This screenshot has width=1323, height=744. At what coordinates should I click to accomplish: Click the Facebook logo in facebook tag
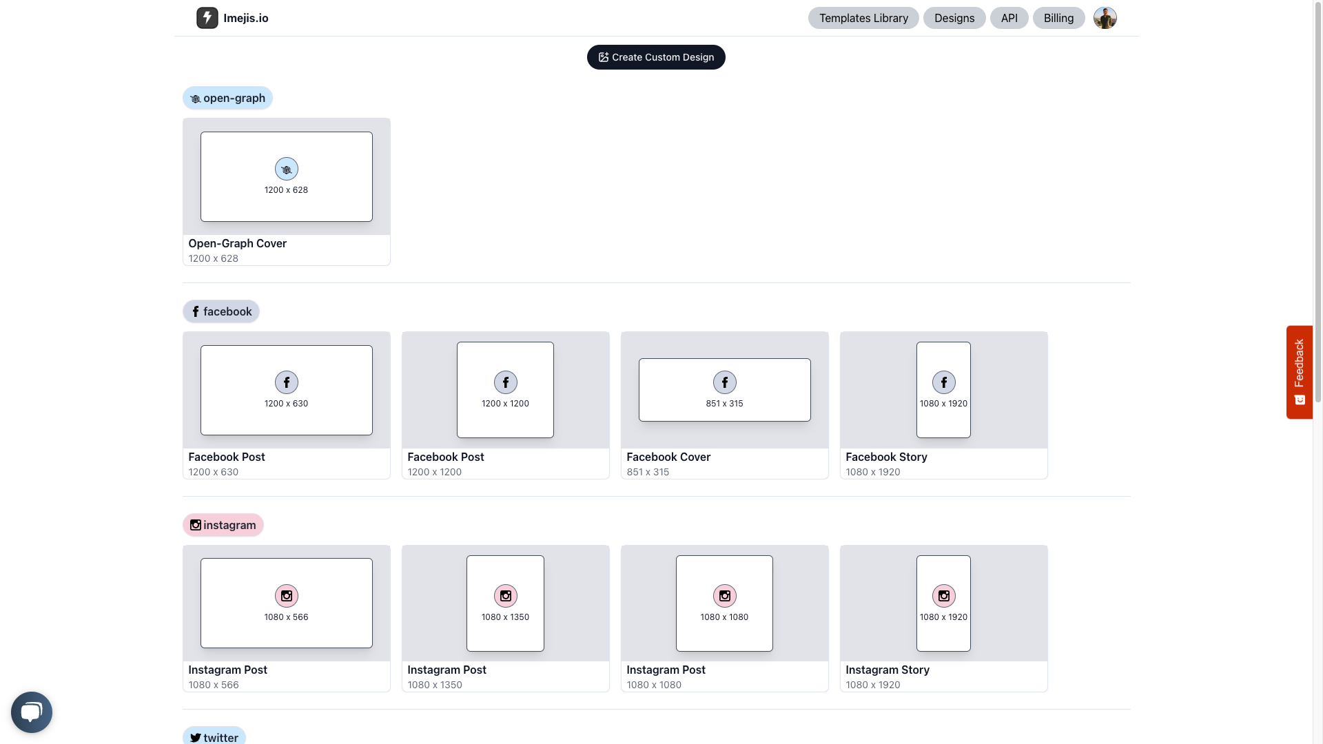click(x=196, y=311)
